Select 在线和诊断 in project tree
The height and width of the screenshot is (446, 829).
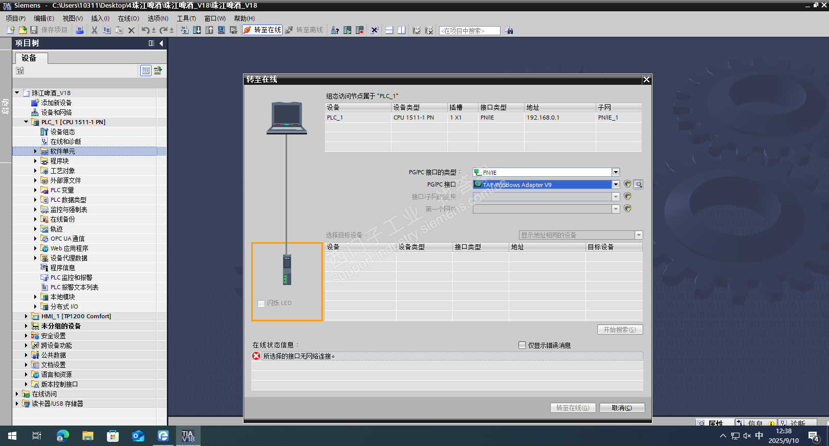coord(66,142)
